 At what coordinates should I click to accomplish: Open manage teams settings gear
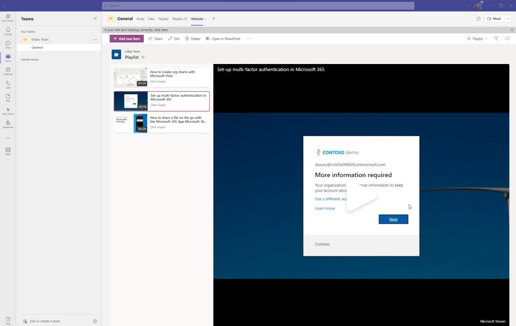coord(95,321)
